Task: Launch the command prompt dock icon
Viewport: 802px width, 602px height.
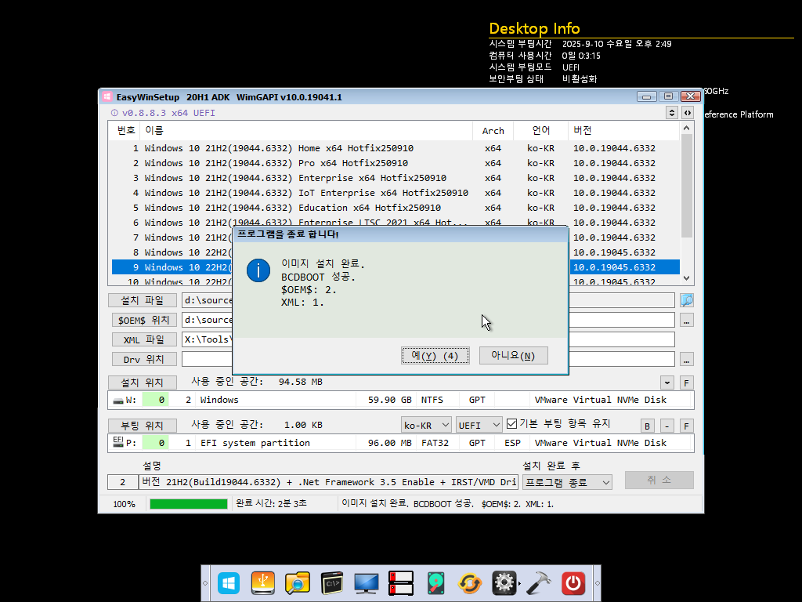Action: coord(332,583)
